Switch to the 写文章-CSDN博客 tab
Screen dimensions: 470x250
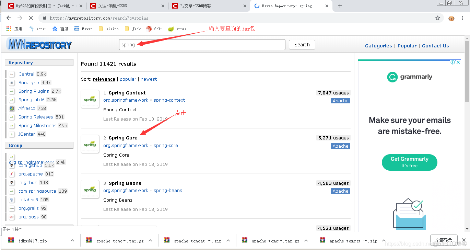tap(210, 6)
